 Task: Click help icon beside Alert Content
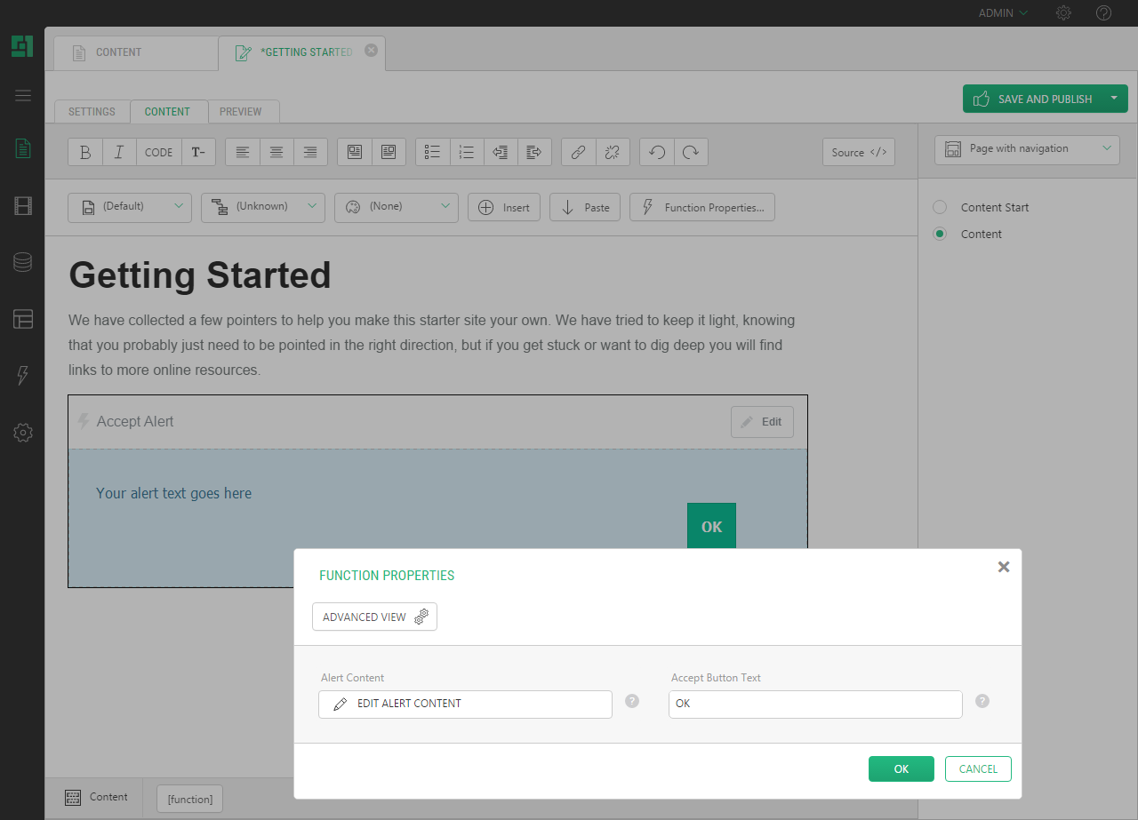[632, 701]
